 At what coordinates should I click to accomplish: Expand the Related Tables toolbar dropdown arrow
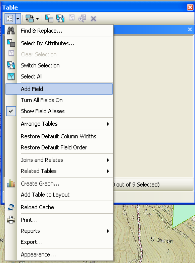pyautogui.click(x=38, y=19)
